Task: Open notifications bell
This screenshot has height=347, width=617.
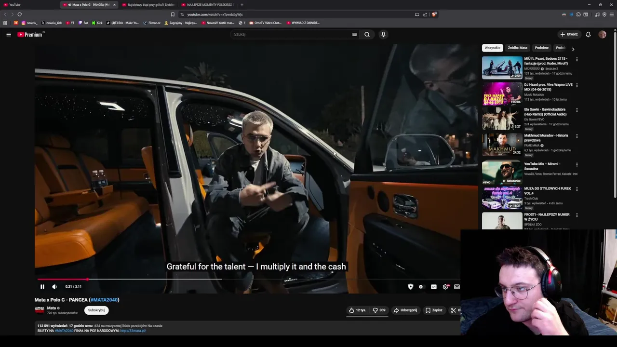Action: 588,34
